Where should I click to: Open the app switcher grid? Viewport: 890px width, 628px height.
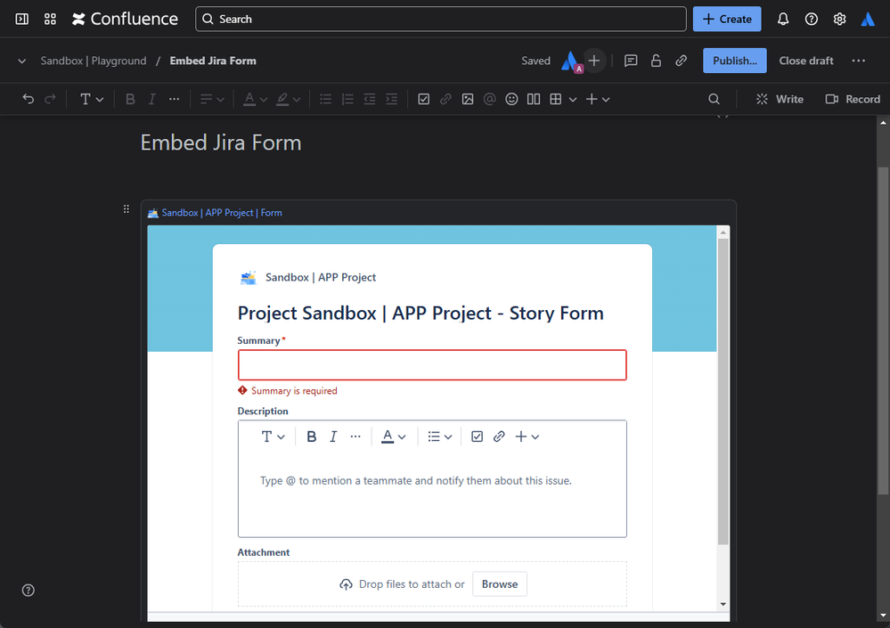(x=50, y=20)
